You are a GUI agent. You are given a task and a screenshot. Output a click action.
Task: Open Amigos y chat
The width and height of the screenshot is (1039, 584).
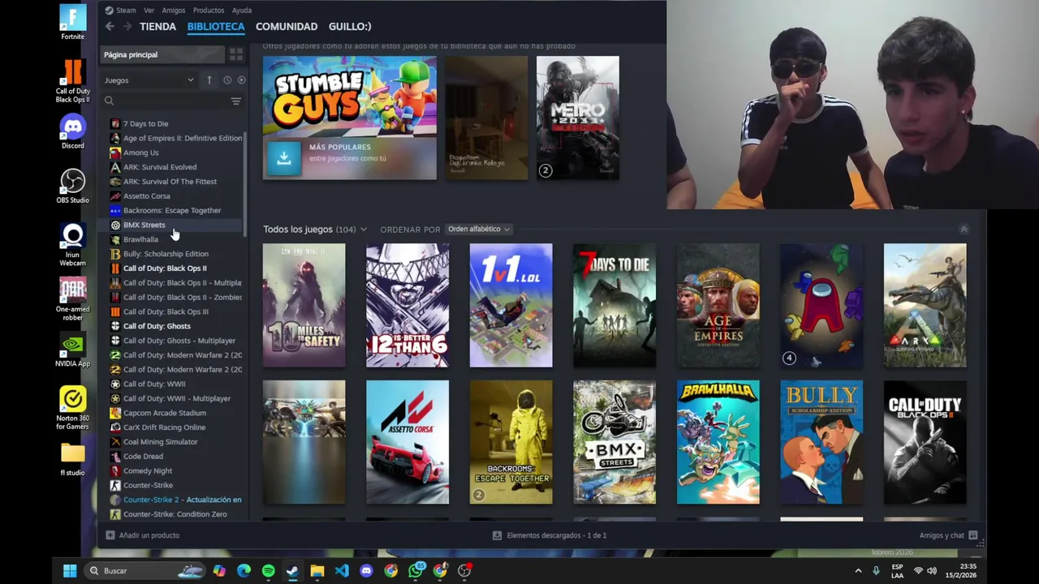[x=947, y=535]
